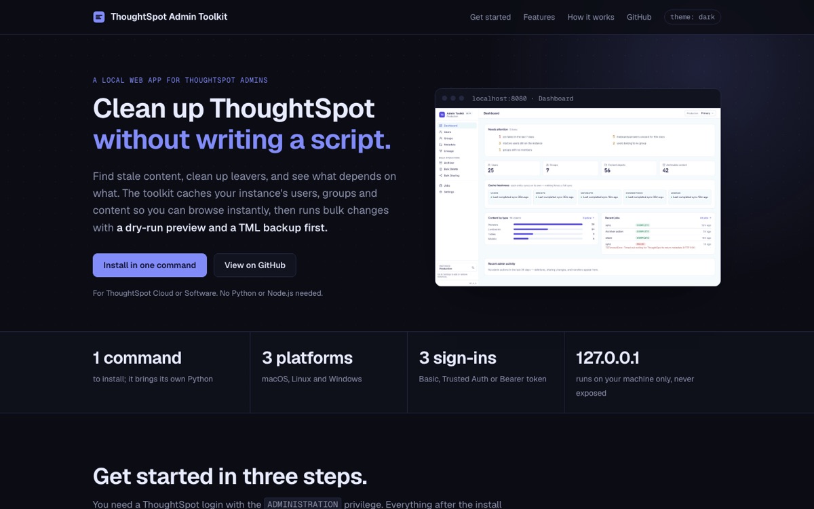
Task: Click 'macOS, Linux and Windows' text
Action: tap(312, 379)
